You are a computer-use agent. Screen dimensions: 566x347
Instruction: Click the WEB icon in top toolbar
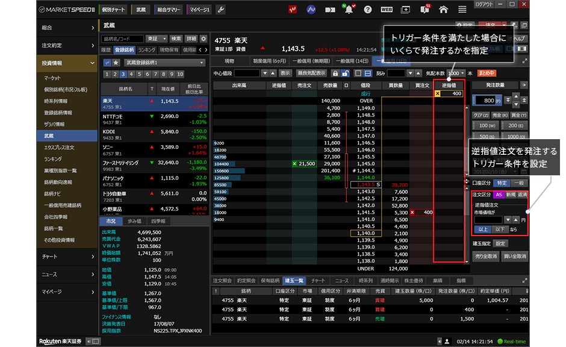coord(387,10)
